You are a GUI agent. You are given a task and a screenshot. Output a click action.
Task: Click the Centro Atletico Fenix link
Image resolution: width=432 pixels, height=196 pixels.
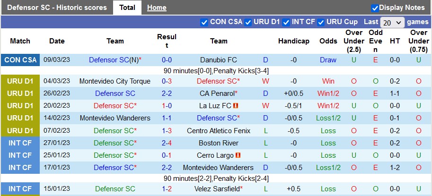point(219,131)
